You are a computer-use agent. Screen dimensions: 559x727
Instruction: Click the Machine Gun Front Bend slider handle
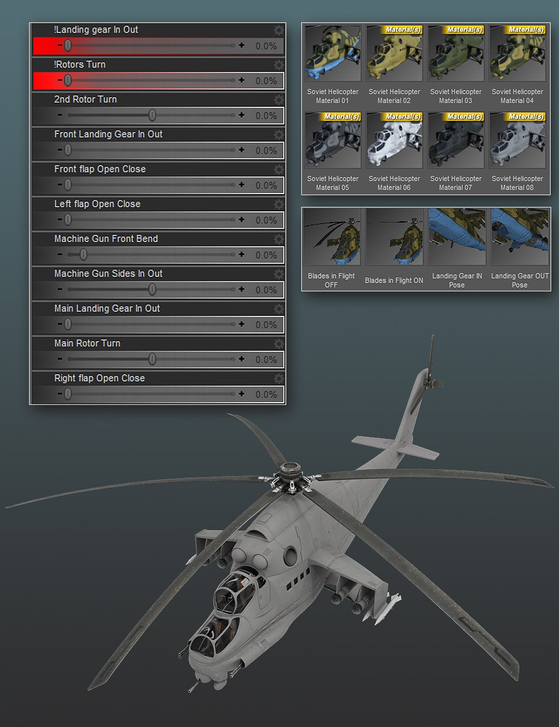(83, 254)
